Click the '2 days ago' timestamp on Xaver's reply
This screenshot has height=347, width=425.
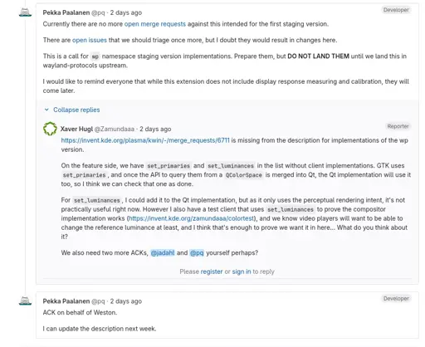pyautogui.click(x=155, y=129)
